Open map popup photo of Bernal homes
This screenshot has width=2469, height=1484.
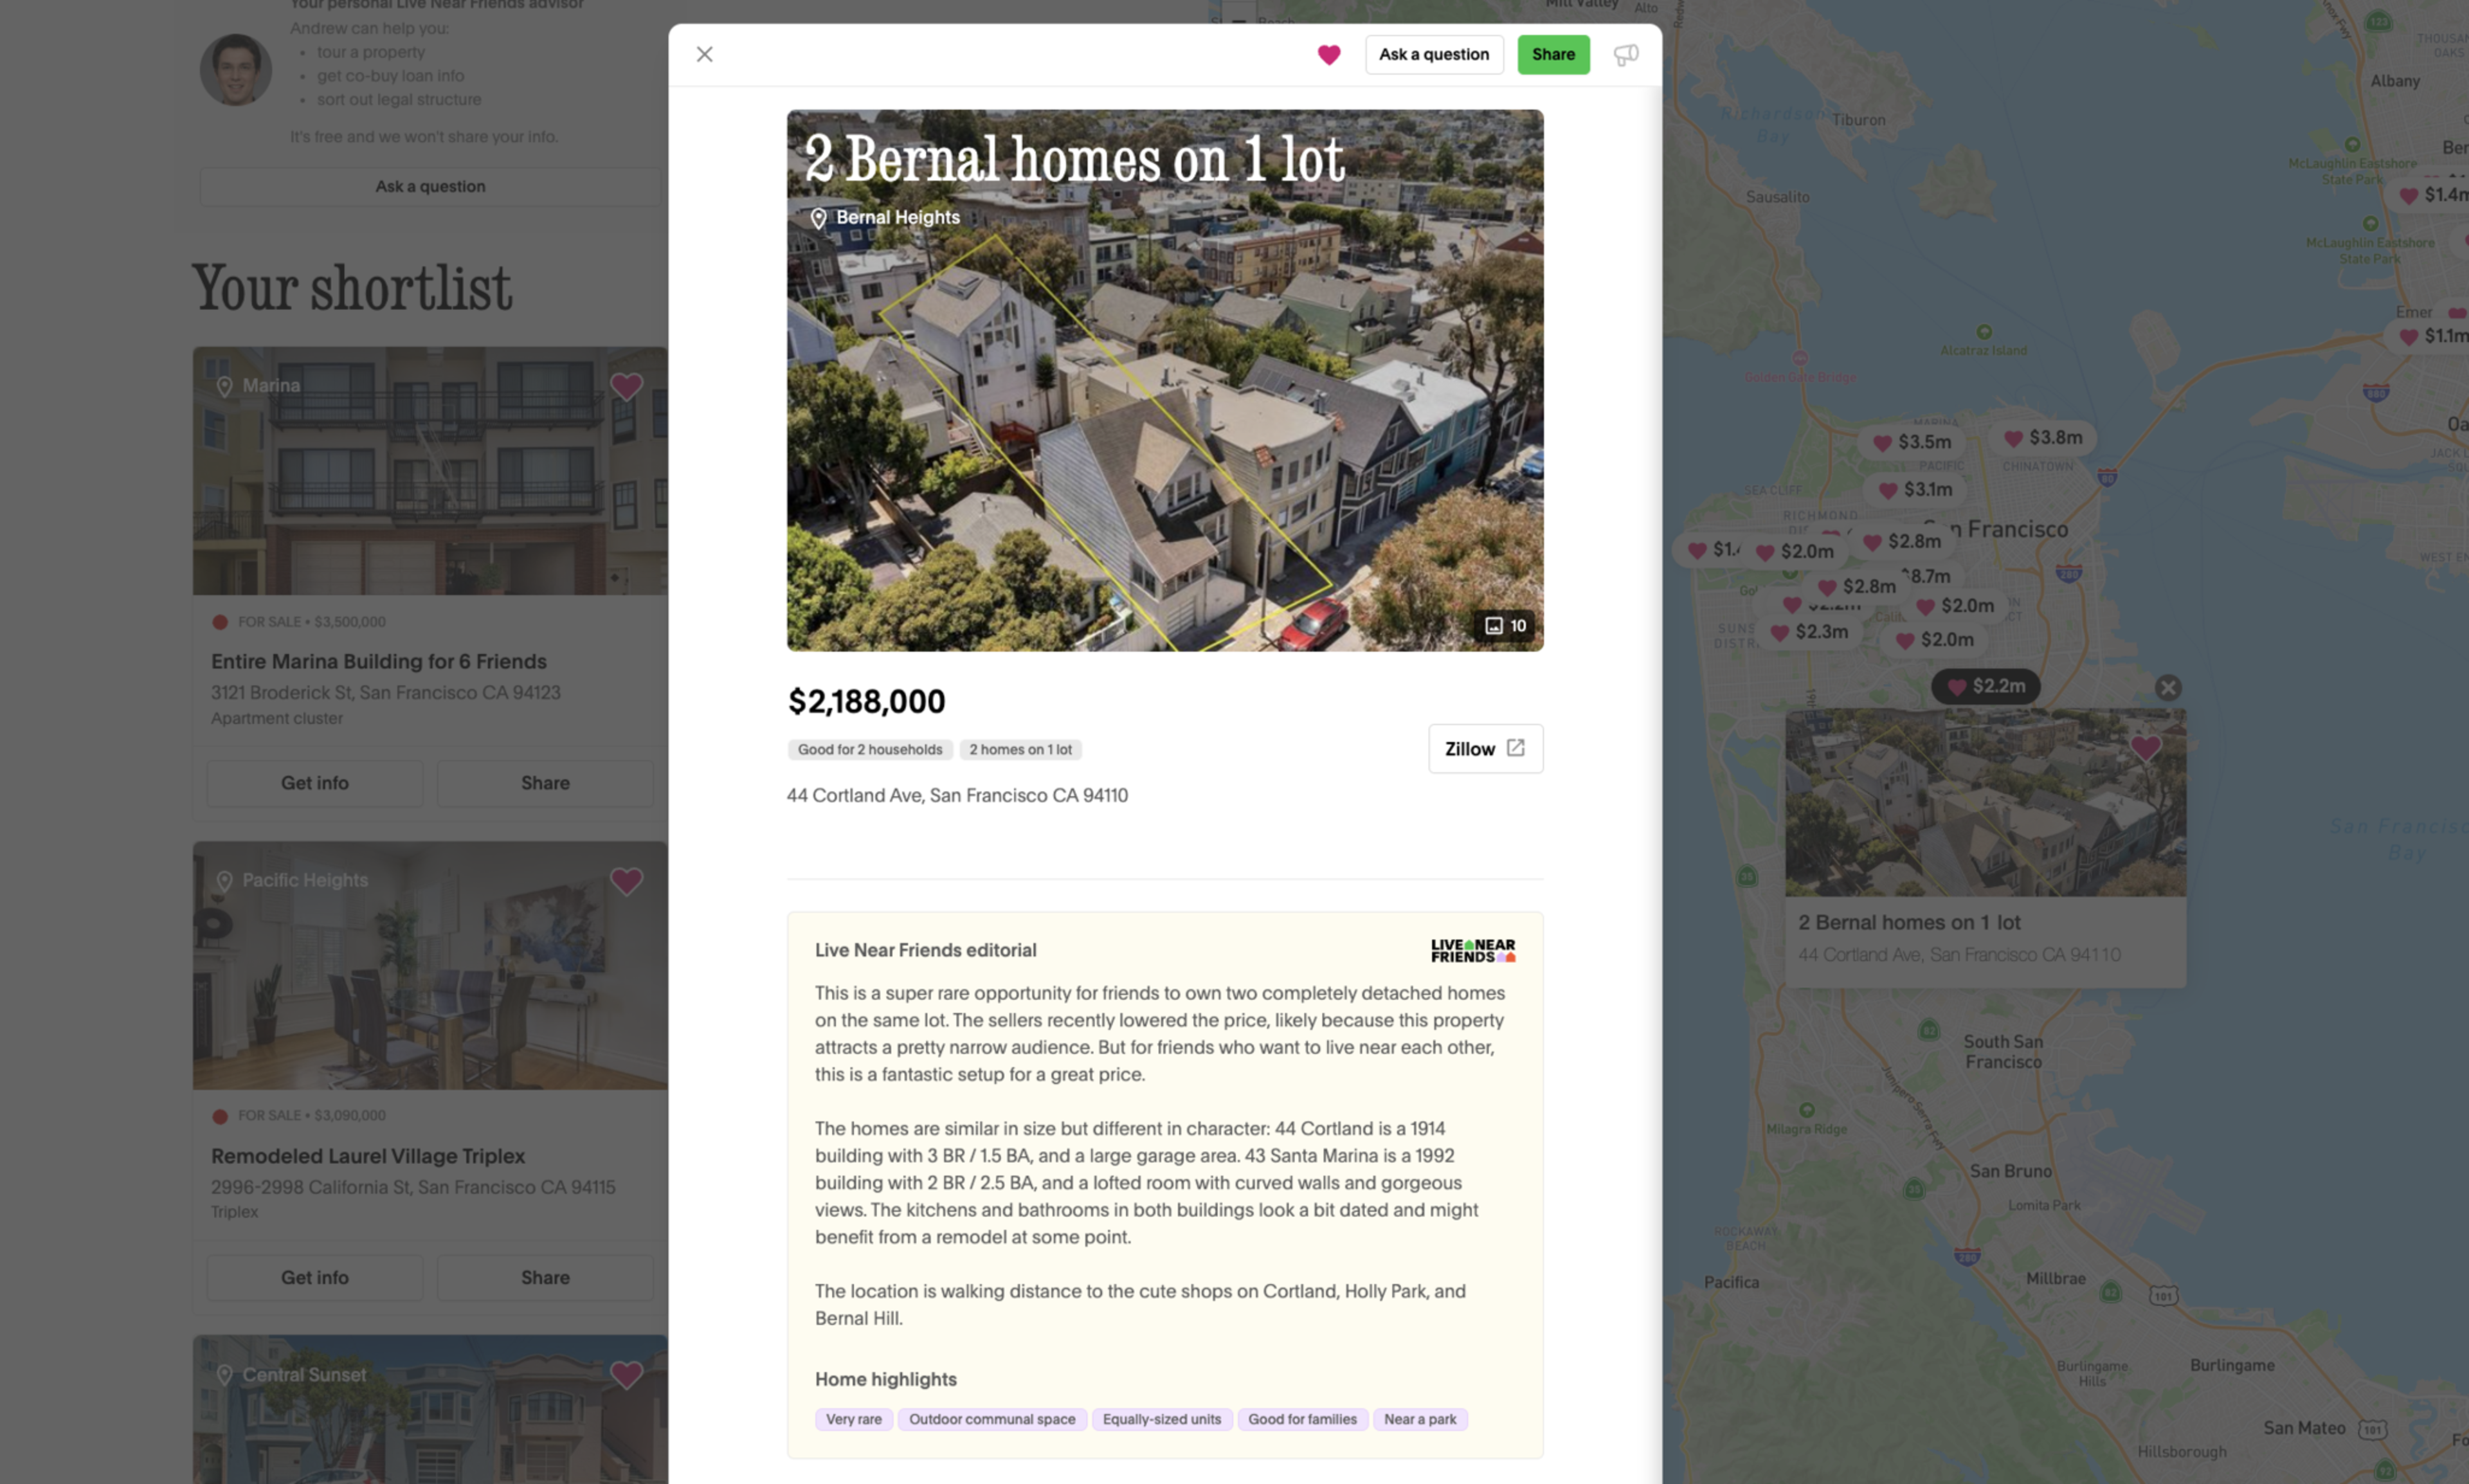(x=1984, y=802)
